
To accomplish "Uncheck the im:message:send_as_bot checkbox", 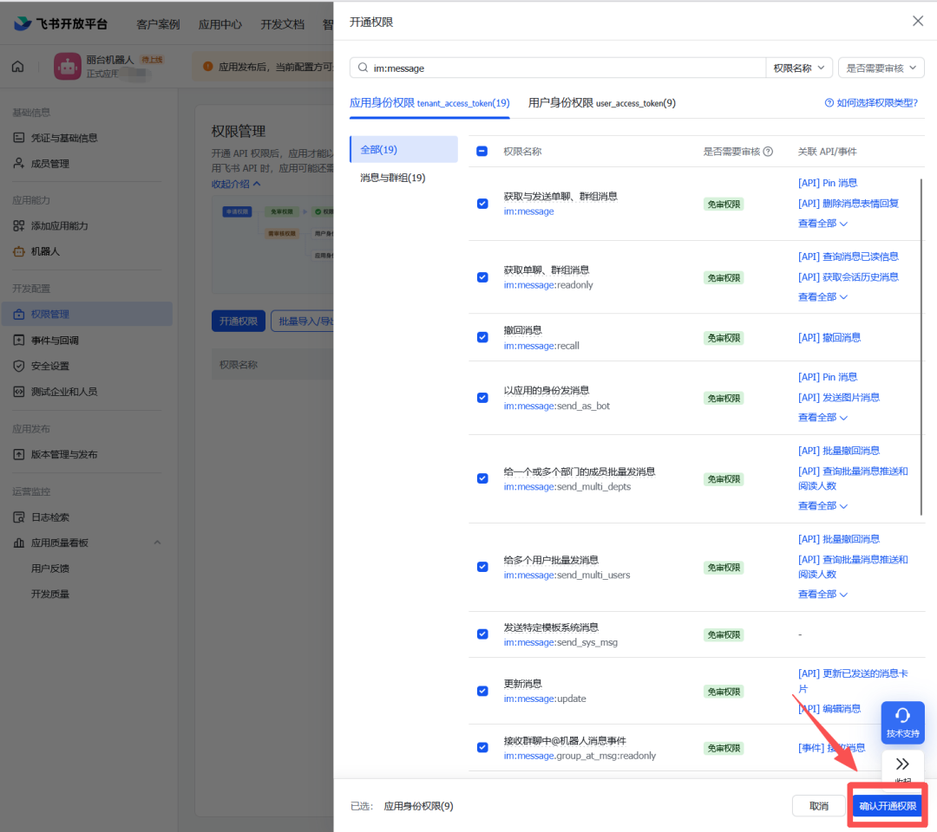I will (482, 398).
